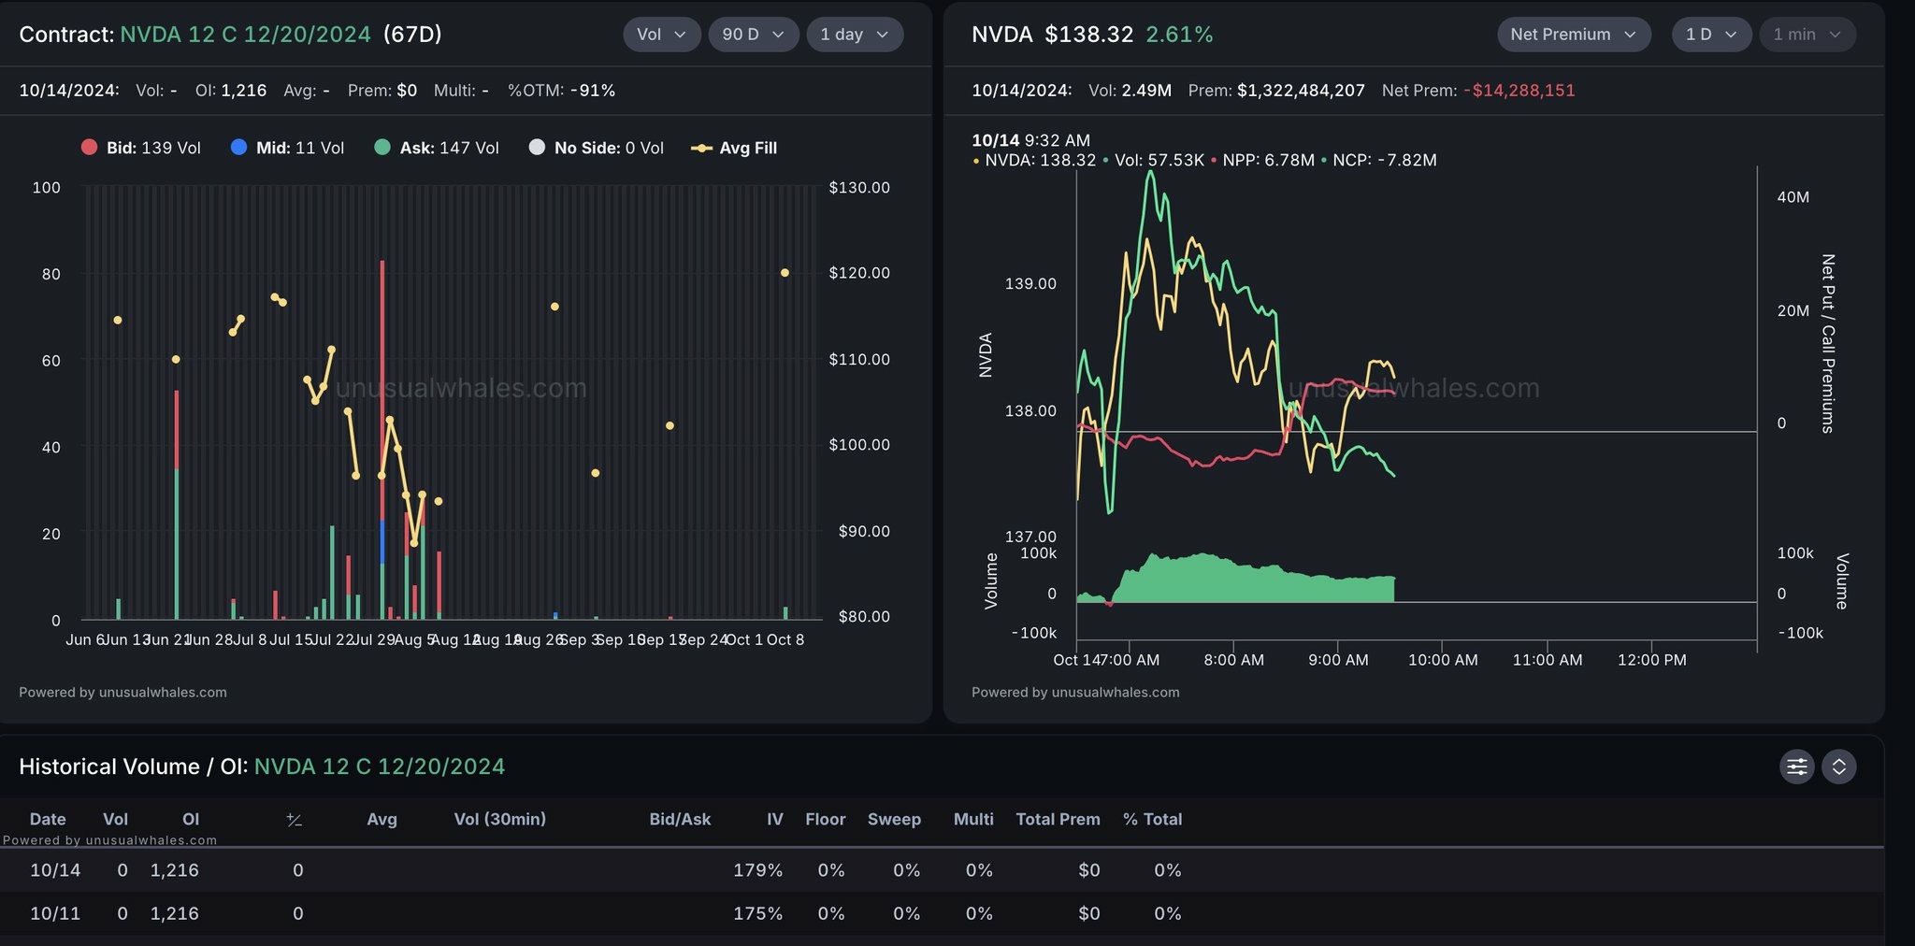Click the green Ask legend dot
The image size is (1915, 946).
(x=382, y=147)
